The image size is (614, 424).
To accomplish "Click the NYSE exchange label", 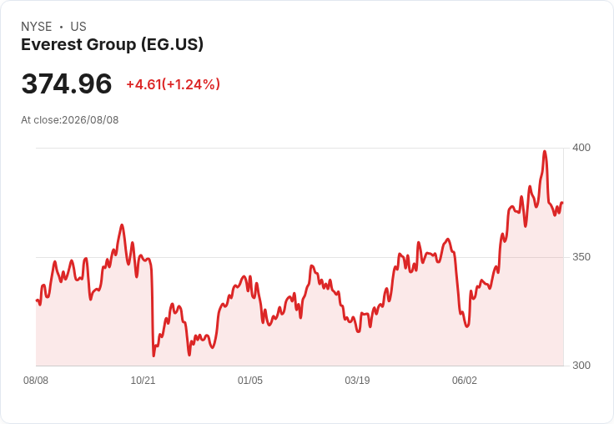I will [37, 27].
